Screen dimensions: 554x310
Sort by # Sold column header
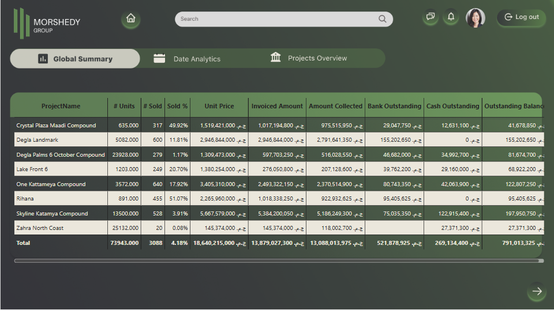click(x=152, y=106)
